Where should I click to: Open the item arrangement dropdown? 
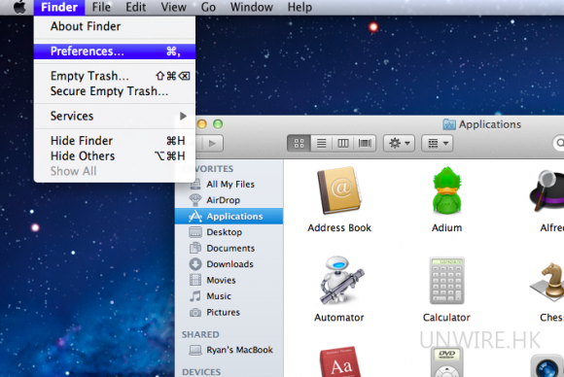[x=437, y=144]
